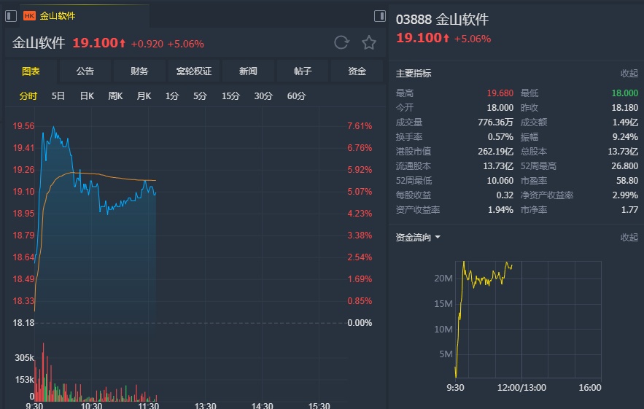Switch chart to 日K daily candles
This screenshot has width=644, height=409.
click(87, 96)
